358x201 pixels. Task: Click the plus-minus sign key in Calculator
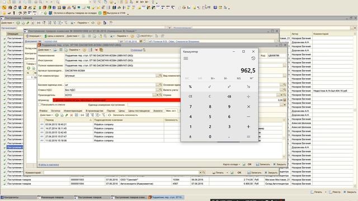coord(190,136)
